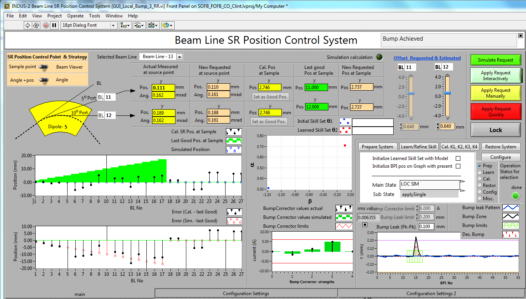Click Bump Corrector limit stepper arrows
The width and height of the screenshot is (526, 299).
pos(417,208)
